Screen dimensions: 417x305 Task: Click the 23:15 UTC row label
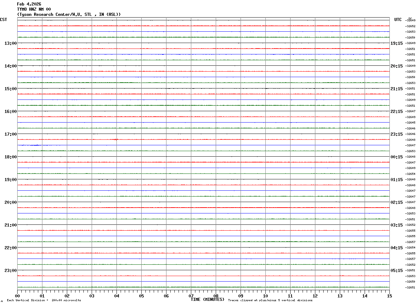(396, 134)
